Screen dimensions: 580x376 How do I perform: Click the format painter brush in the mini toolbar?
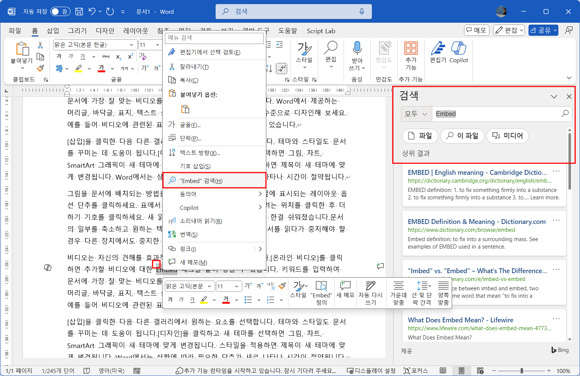[282, 286]
